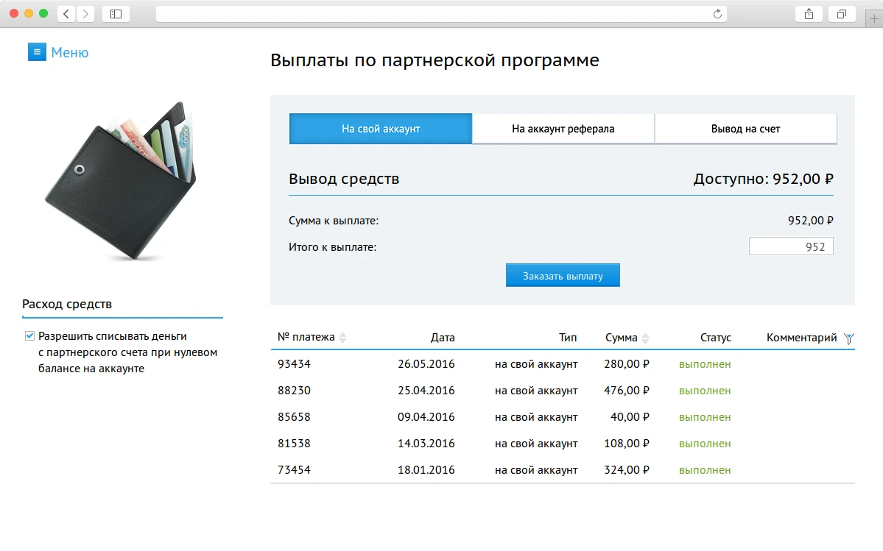Click the browser back arrow
The width and height of the screenshot is (883, 551).
pyautogui.click(x=65, y=13)
